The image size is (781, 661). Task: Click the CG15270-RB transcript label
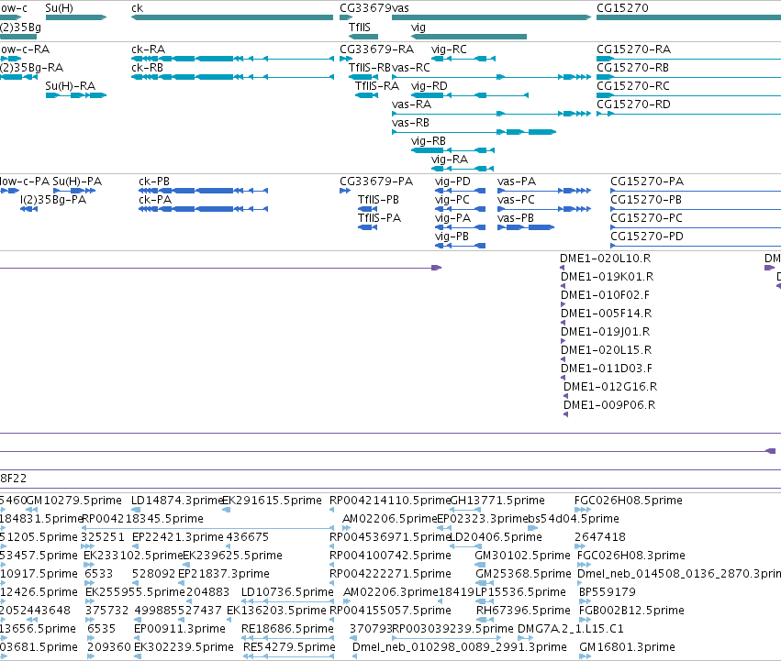(632, 68)
